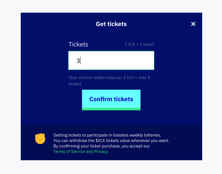Click the By confirming your ticket purchase line
222x174 pixels.
click(102, 146)
